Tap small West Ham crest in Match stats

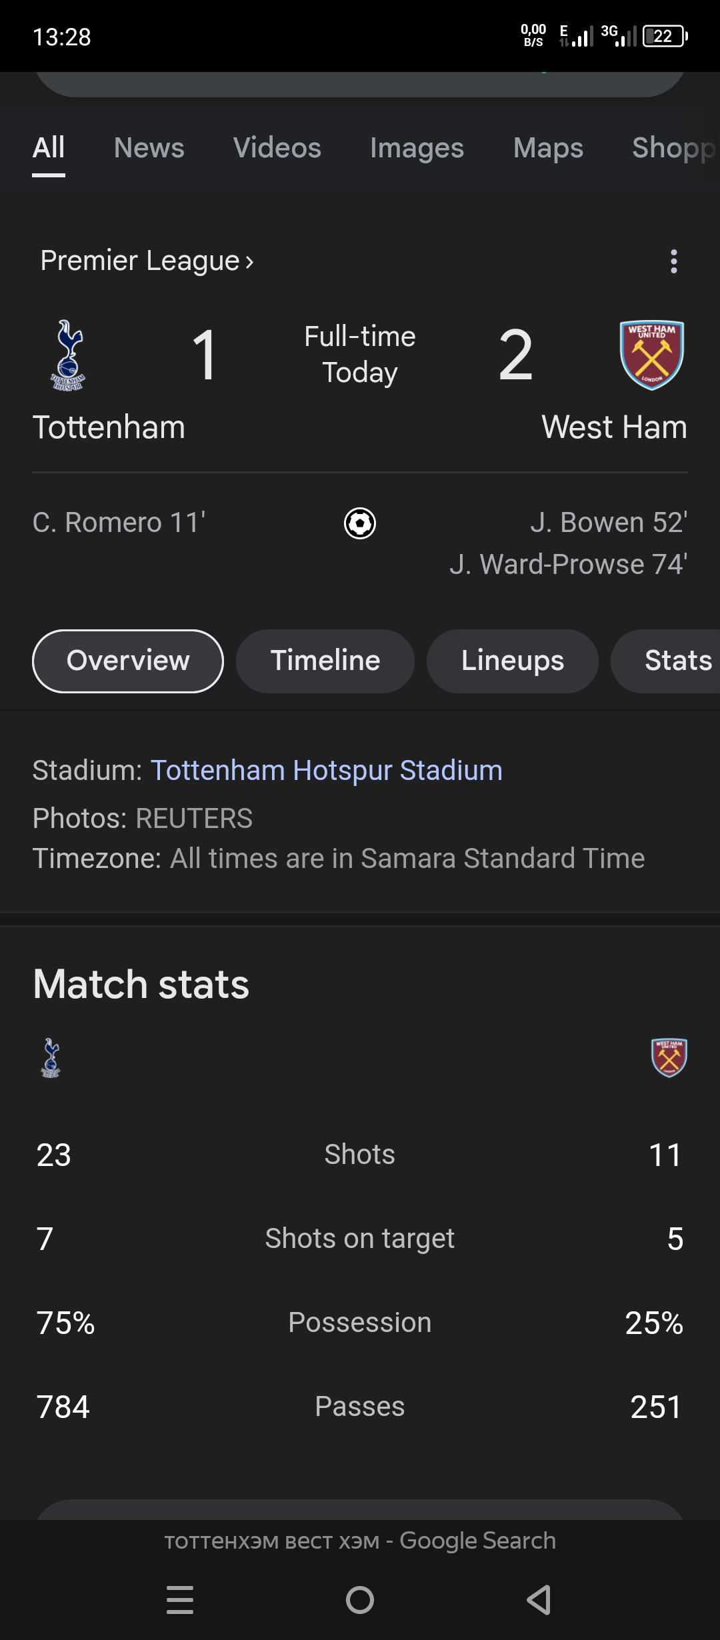tap(669, 1058)
